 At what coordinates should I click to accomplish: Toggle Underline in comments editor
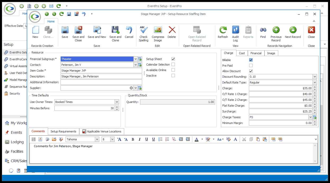click(146, 139)
